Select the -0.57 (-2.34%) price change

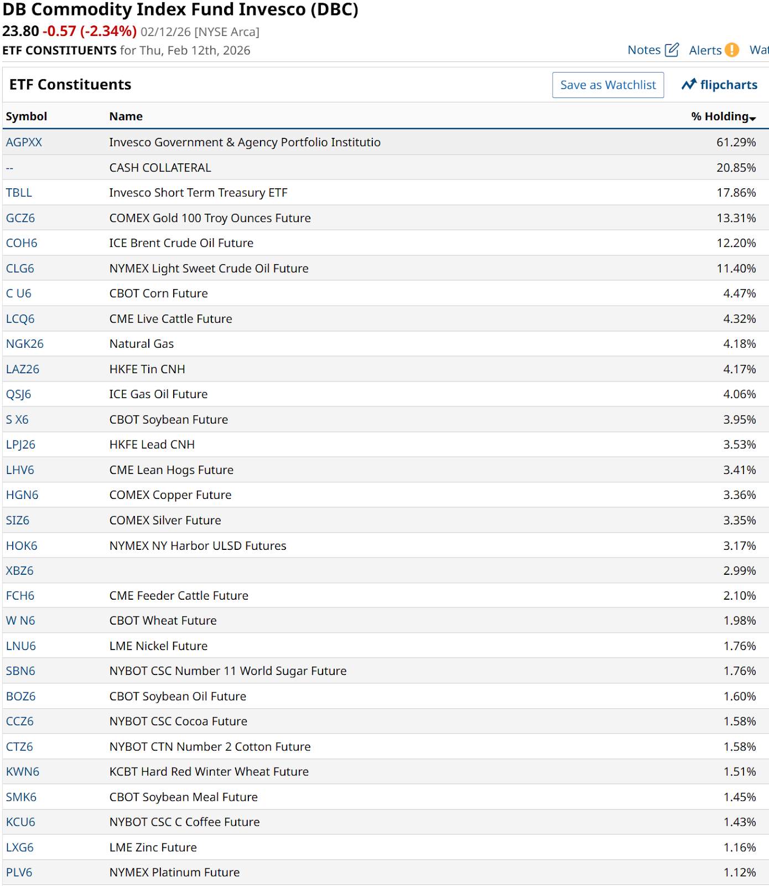click(90, 31)
